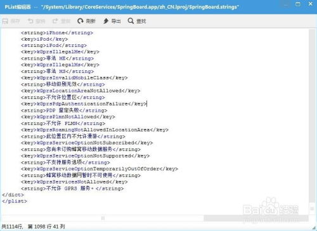Click the string line 非法 ME
The width and height of the screenshot is (317, 231).
57,58
